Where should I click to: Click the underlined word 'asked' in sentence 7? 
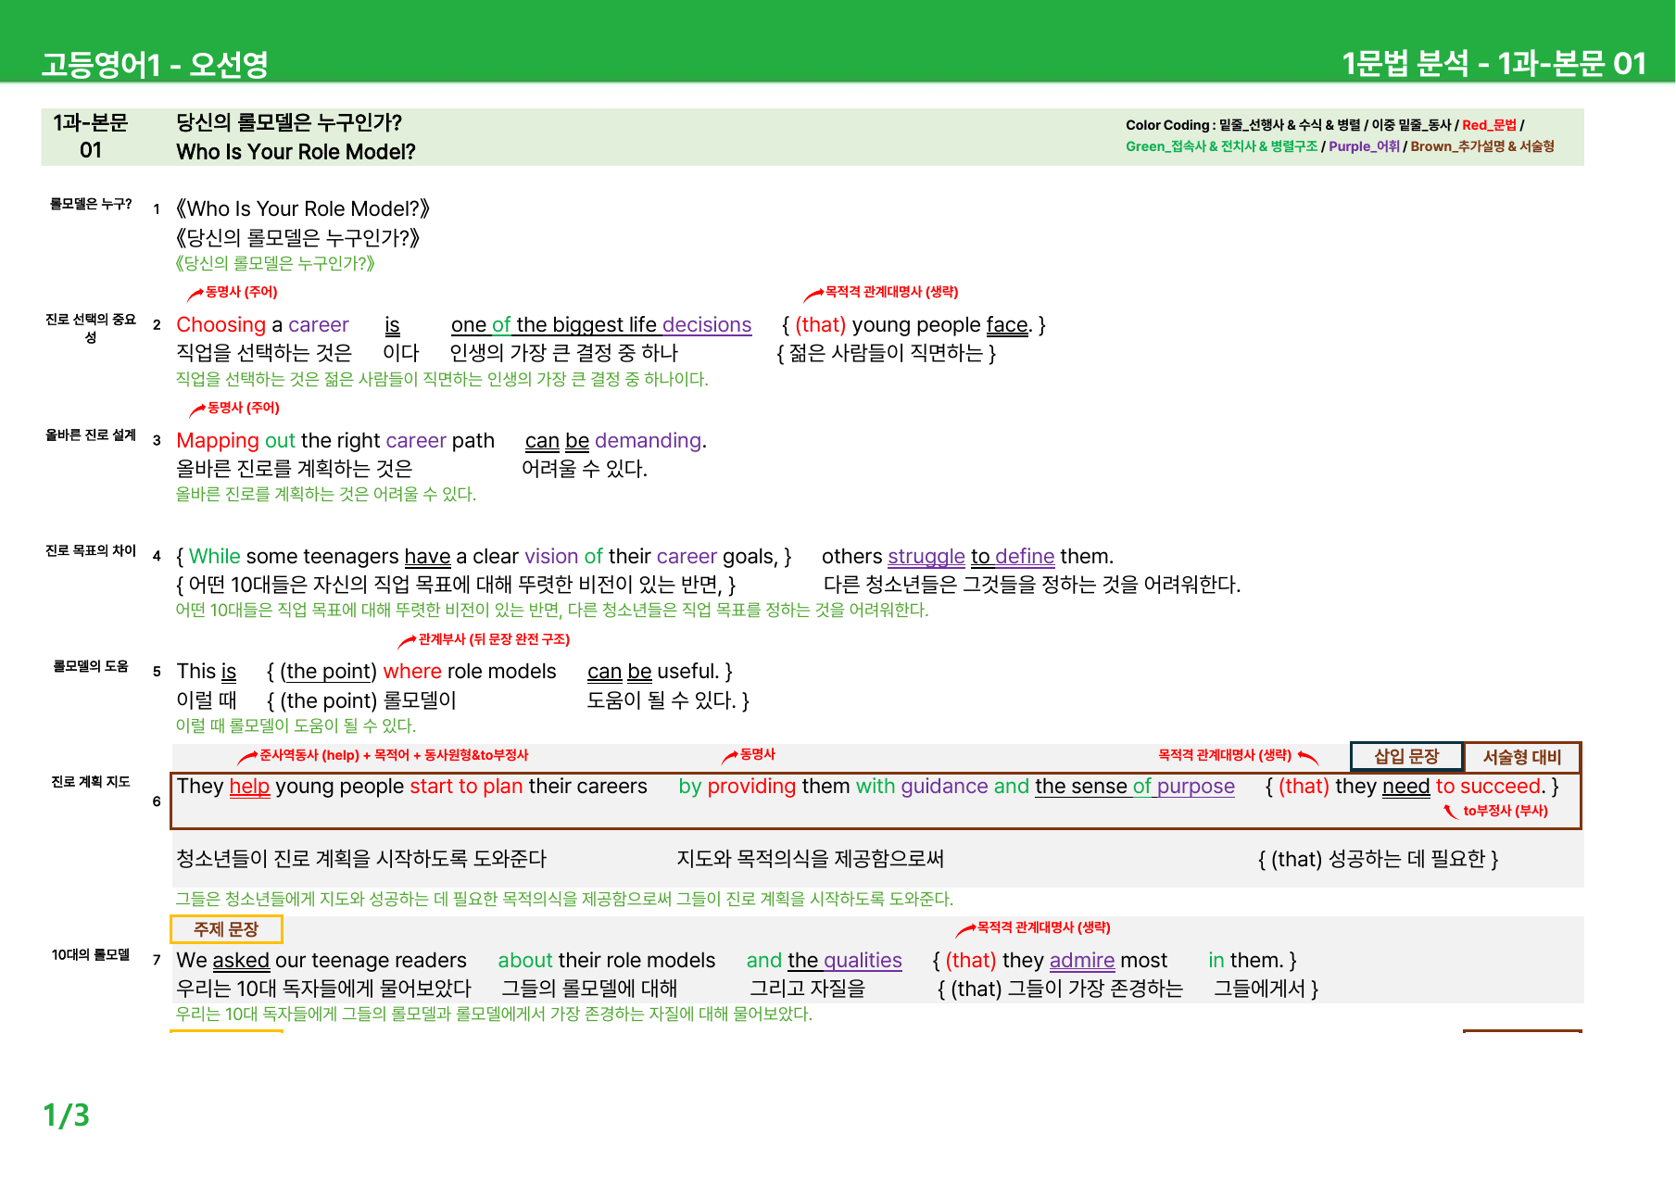(241, 961)
